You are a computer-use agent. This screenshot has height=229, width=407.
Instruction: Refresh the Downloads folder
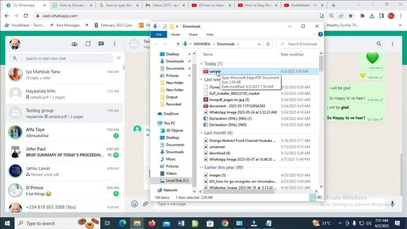[268, 44]
